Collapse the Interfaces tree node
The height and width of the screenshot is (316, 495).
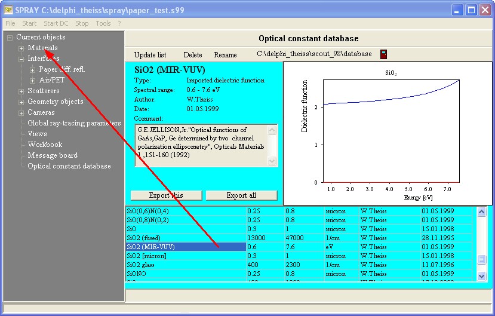pos(21,59)
